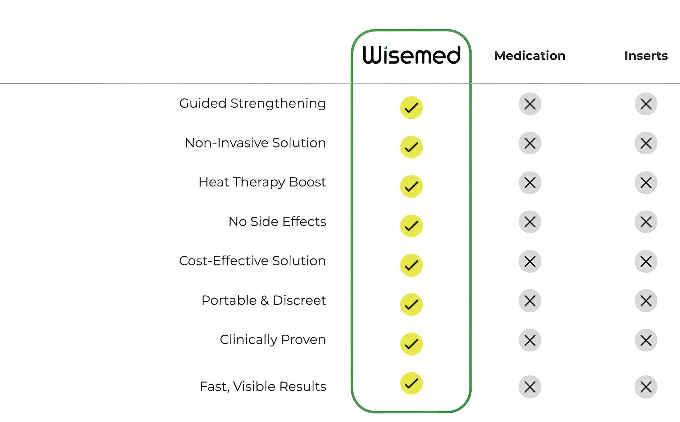Click Medication X for Heat Therapy Boost
Image resolution: width=680 pixels, height=422 pixels.
pyautogui.click(x=530, y=183)
